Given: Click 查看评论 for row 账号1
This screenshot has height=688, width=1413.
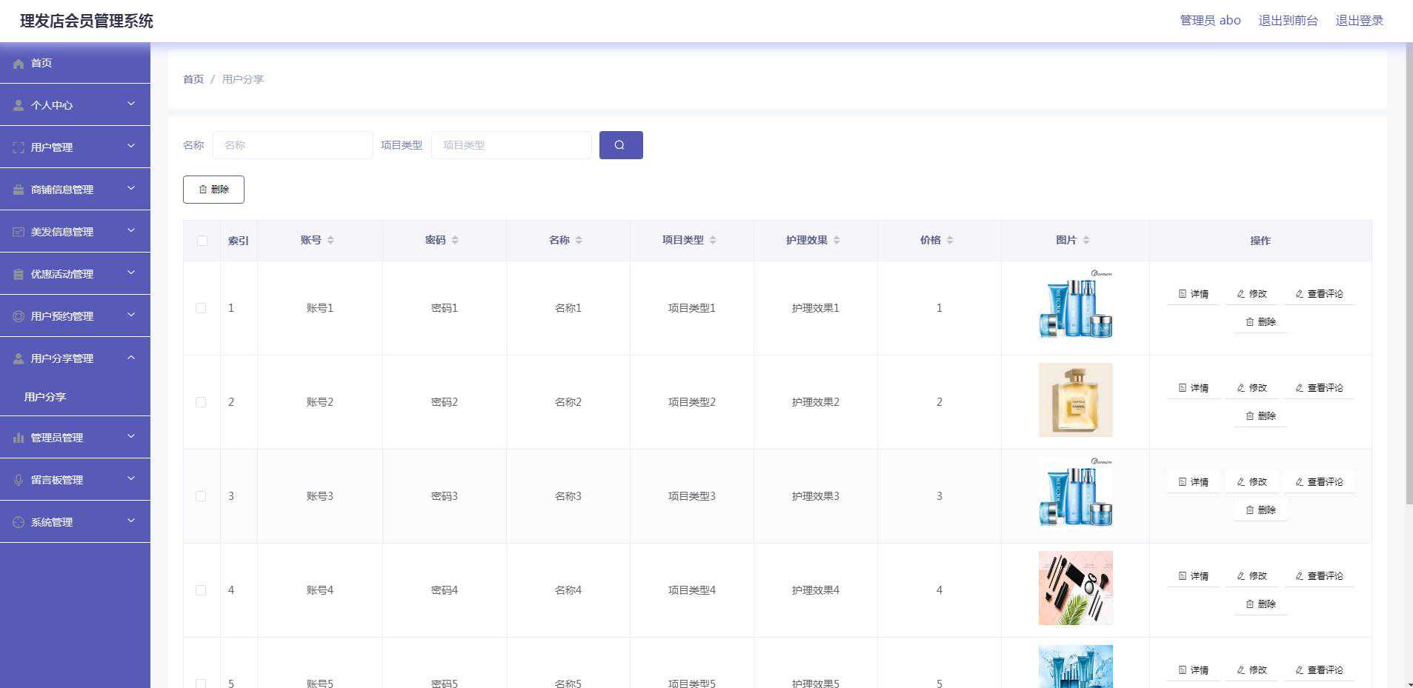Looking at the screenshot, I should click(x=1319, y=294).
